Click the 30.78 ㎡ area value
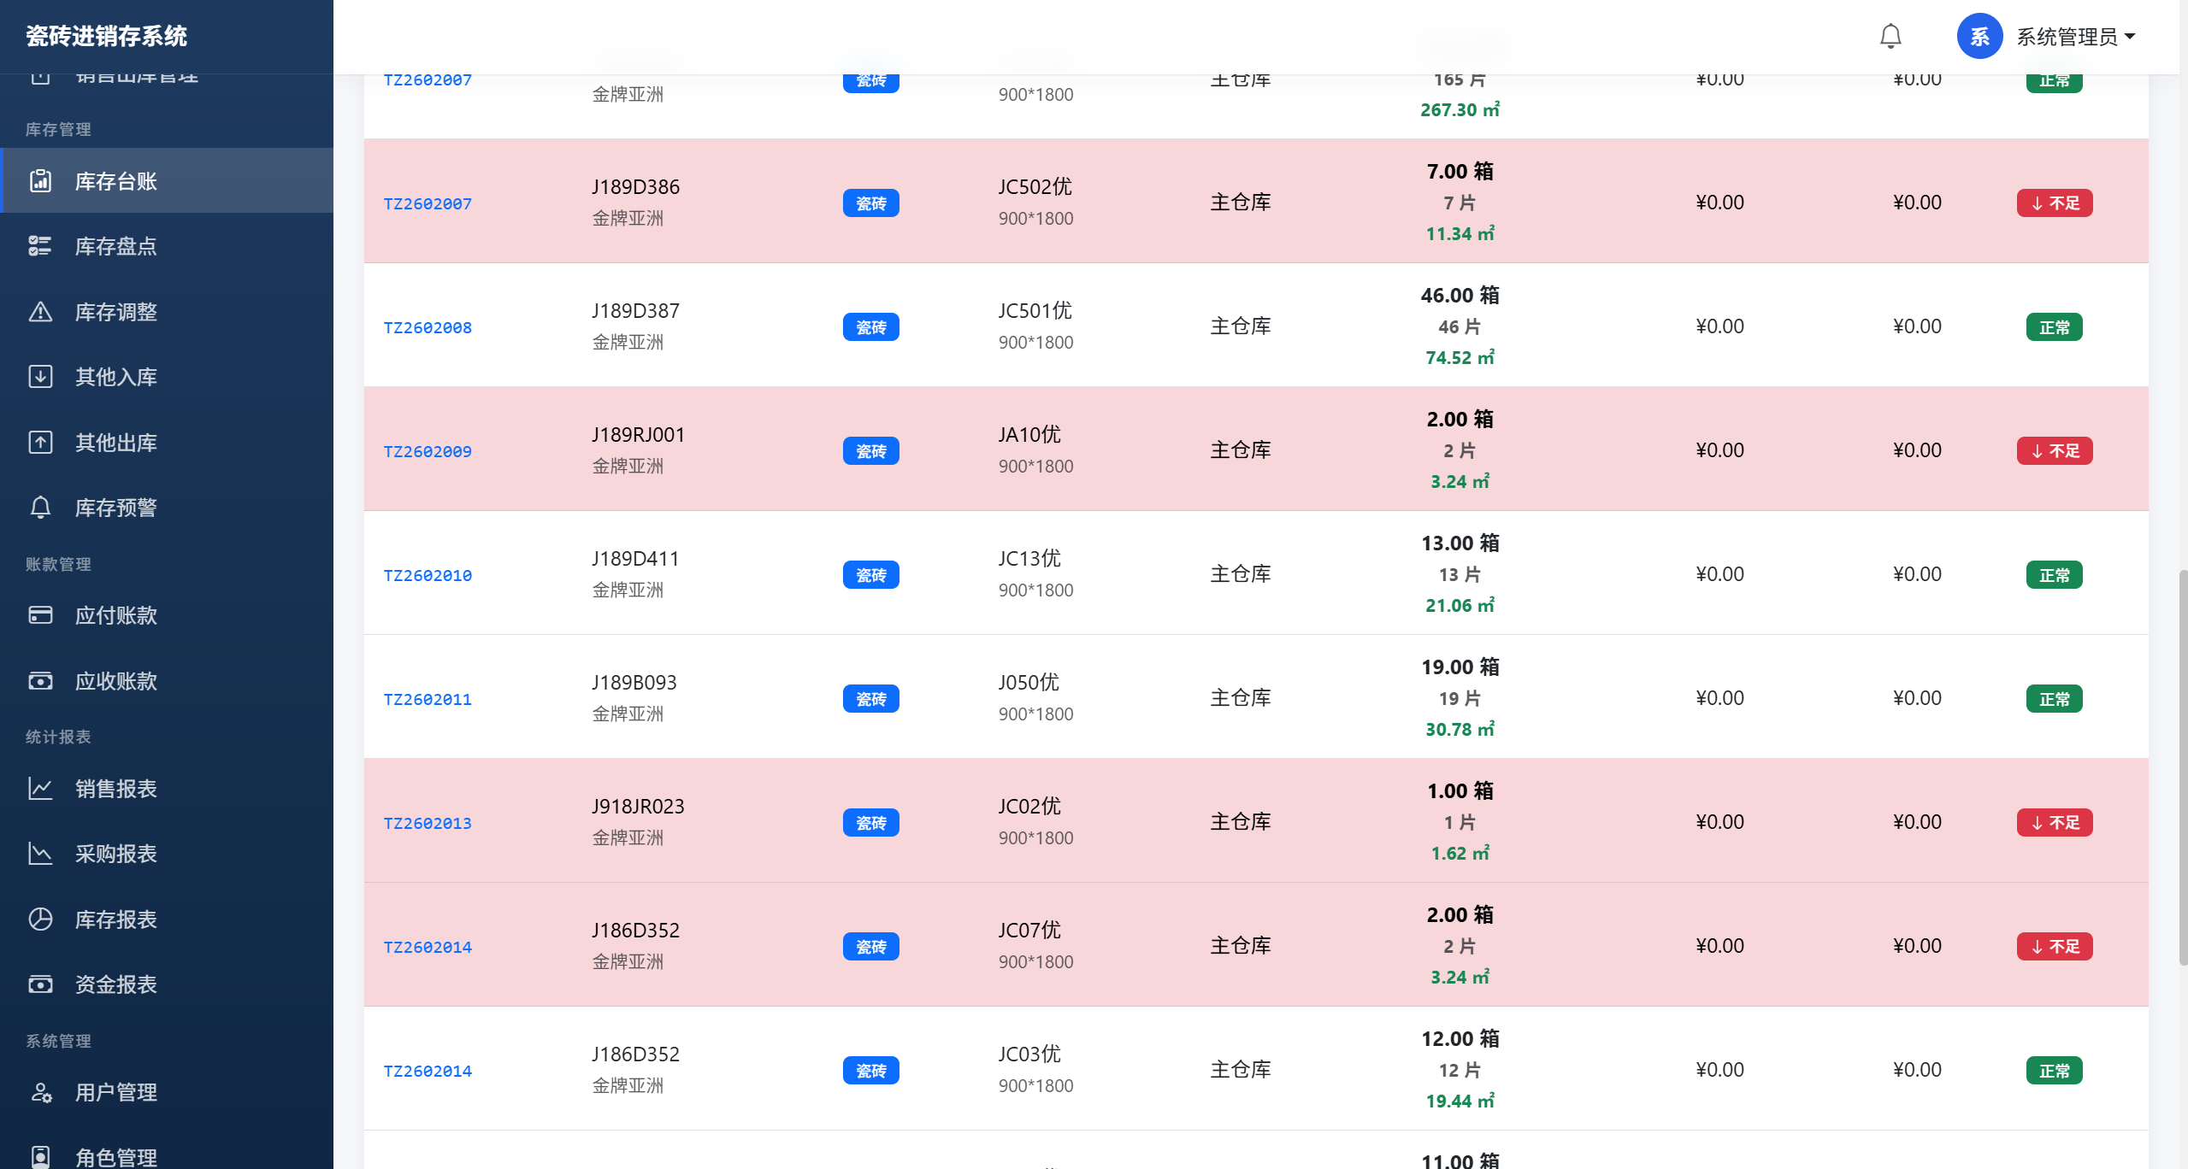 click(1460, 729)
